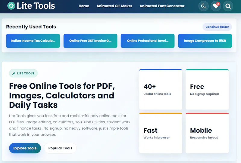Click the Recently Used Tools heading
Image resolution: width=241 pixels, height=163 pixels.
(31, 27)
